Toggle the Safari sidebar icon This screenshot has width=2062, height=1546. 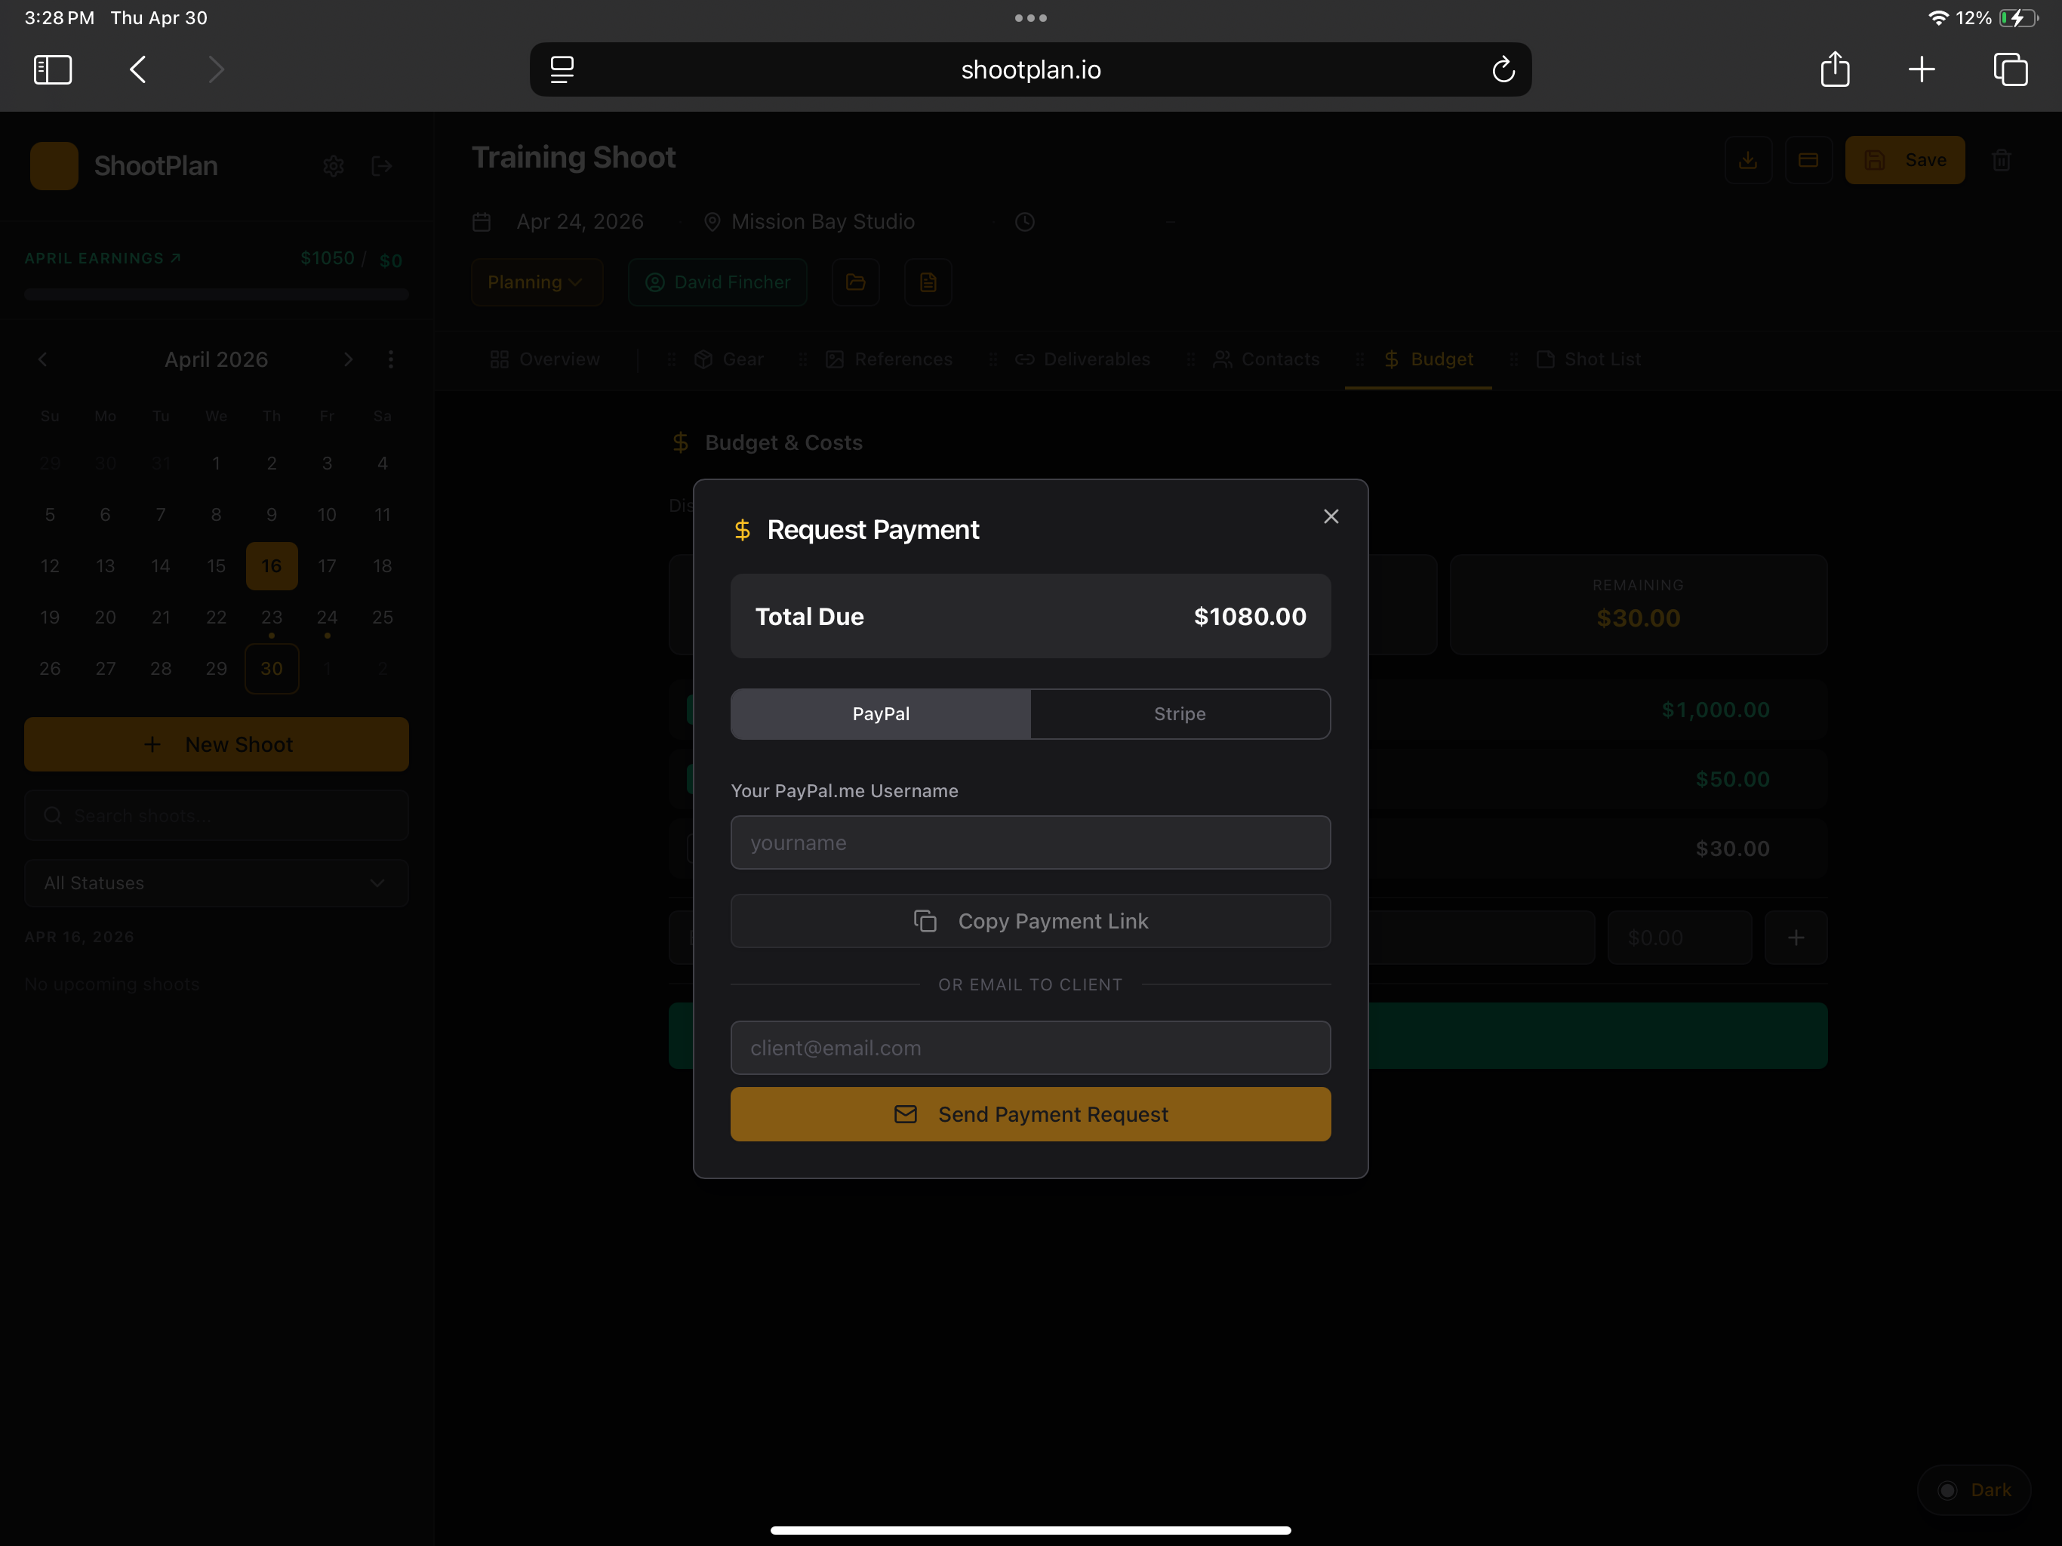(x=52, y=69)
